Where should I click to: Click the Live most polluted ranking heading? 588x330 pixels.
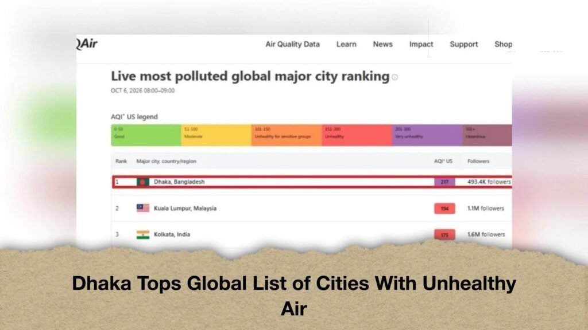[250, 76]
